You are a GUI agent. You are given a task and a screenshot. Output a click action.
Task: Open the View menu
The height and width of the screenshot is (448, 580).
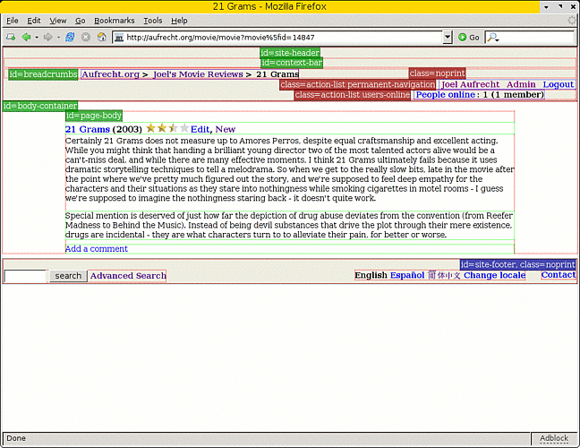tap(58, 20)
